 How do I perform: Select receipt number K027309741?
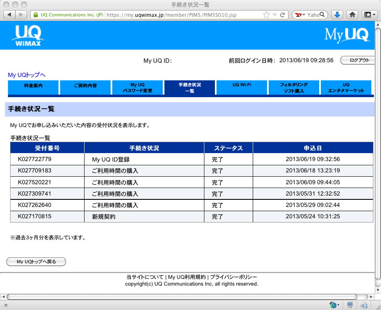34,193
